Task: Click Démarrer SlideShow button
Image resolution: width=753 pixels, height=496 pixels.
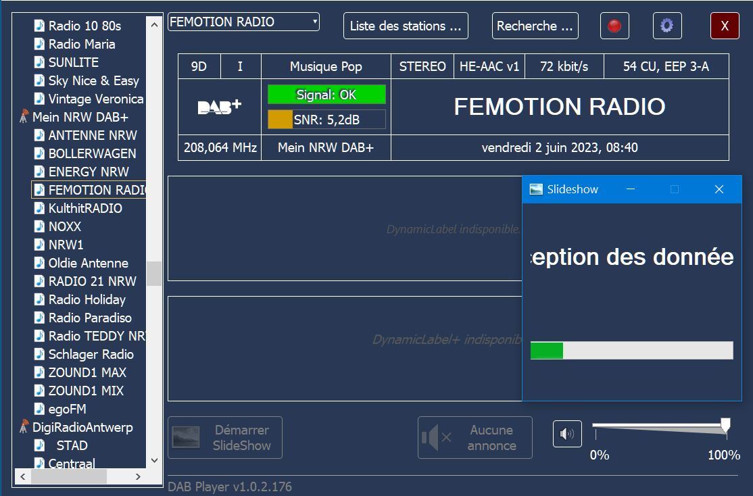Action: tap(225, 437)
